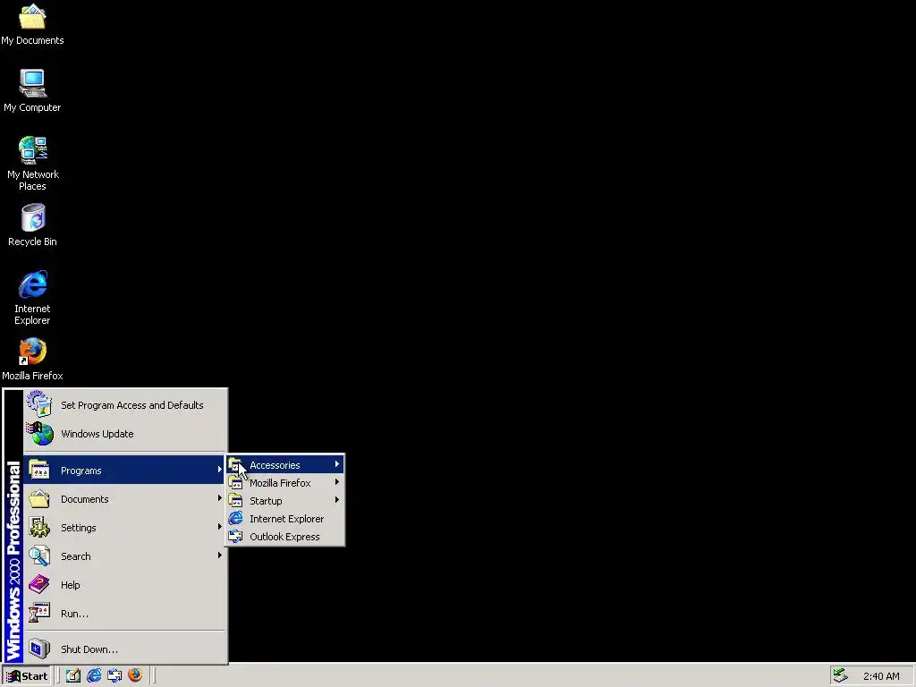Screen dimensions: 916x687
Task: Click the 2:40 AM clock
Action: 881,676
